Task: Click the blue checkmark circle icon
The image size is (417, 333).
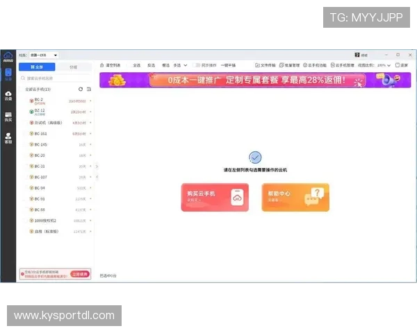Action: [255, 157]
